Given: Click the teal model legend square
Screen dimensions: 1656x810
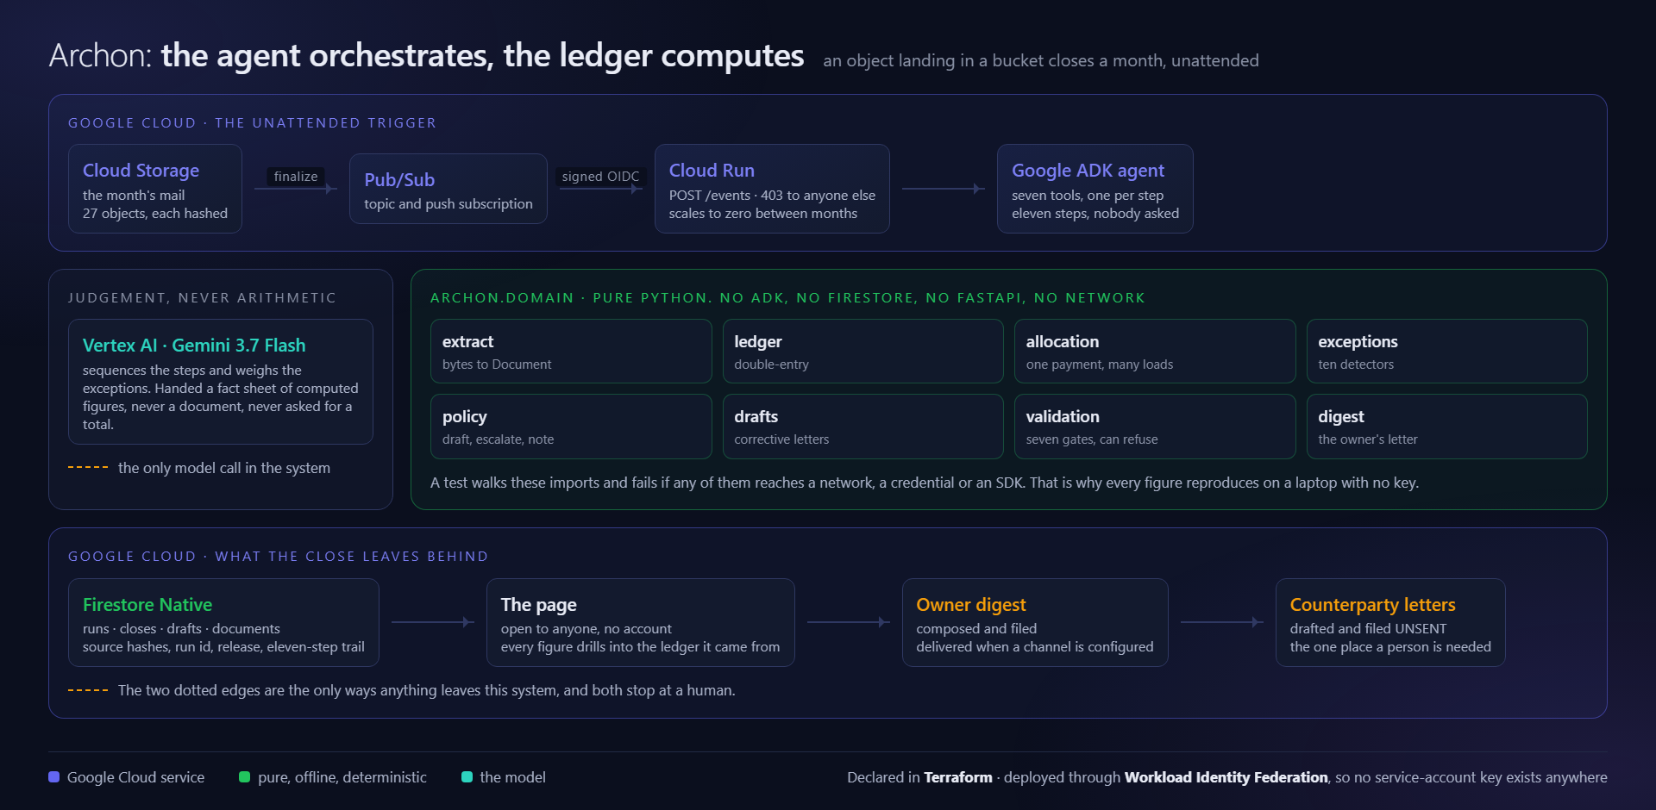Looking at the screenshot, I should (x=467, y=777).
